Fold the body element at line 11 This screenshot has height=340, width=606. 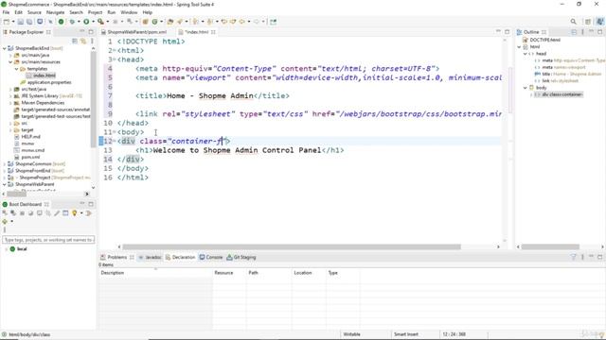click(115, 132)
